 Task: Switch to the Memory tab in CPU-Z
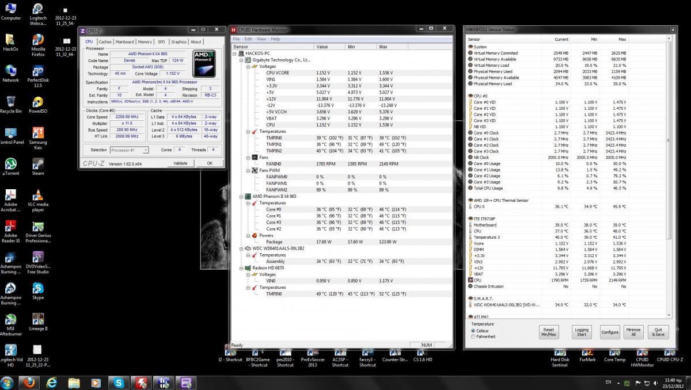coord(145,42)
